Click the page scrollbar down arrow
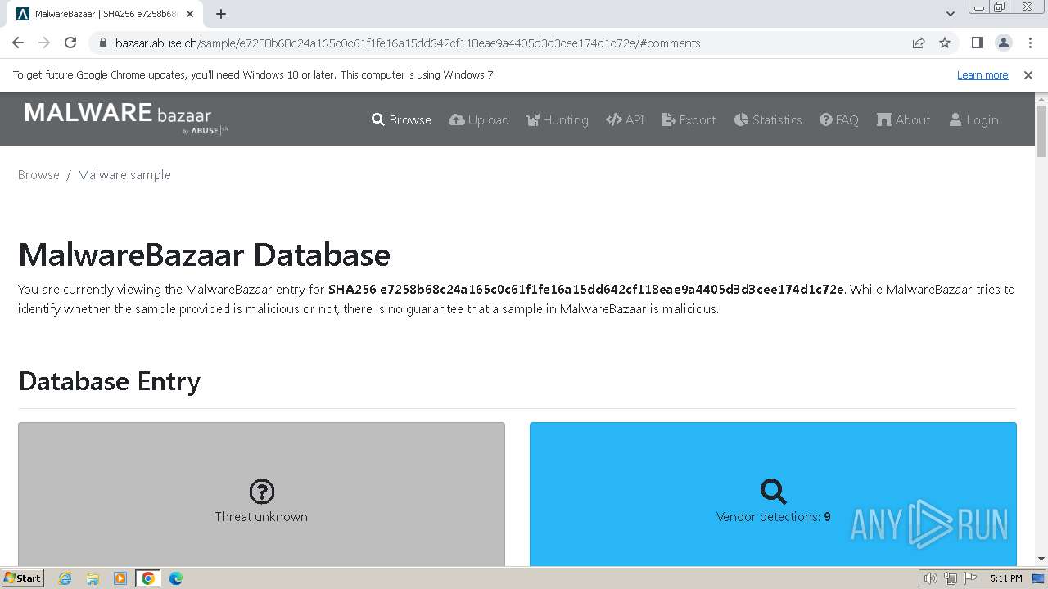Image resolution: width=1048 pixels, height=589 pixels. [x=1041, y=559]
